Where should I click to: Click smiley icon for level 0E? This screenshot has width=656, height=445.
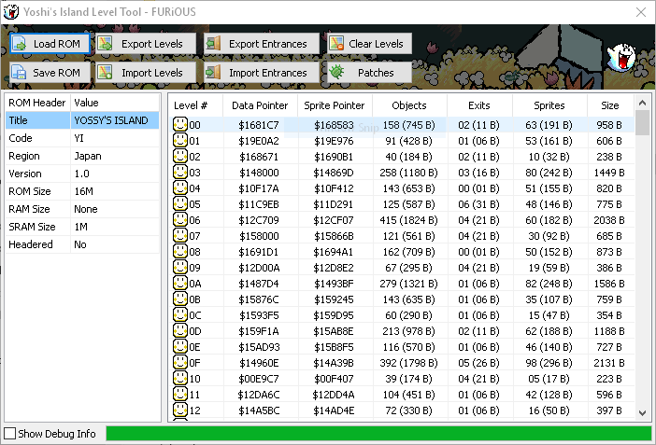pyautogui.click(x=180, y=347)
